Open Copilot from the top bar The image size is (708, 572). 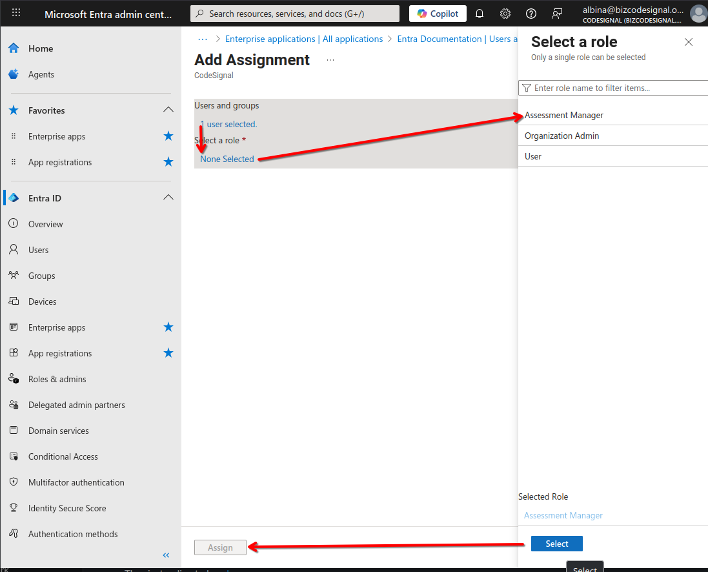point(438,14)
